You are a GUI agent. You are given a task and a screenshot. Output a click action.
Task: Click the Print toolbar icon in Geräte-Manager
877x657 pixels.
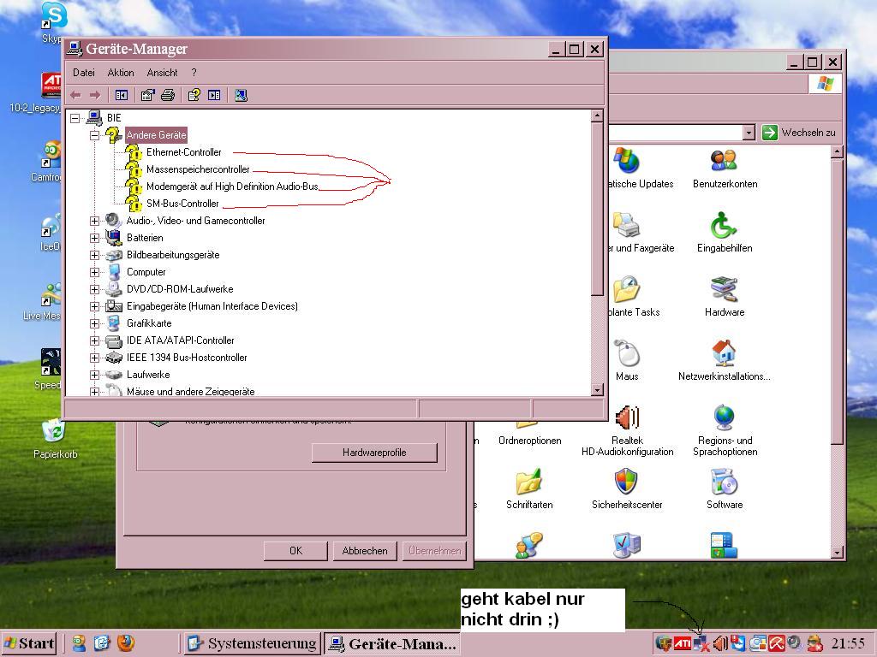[168, 95]
